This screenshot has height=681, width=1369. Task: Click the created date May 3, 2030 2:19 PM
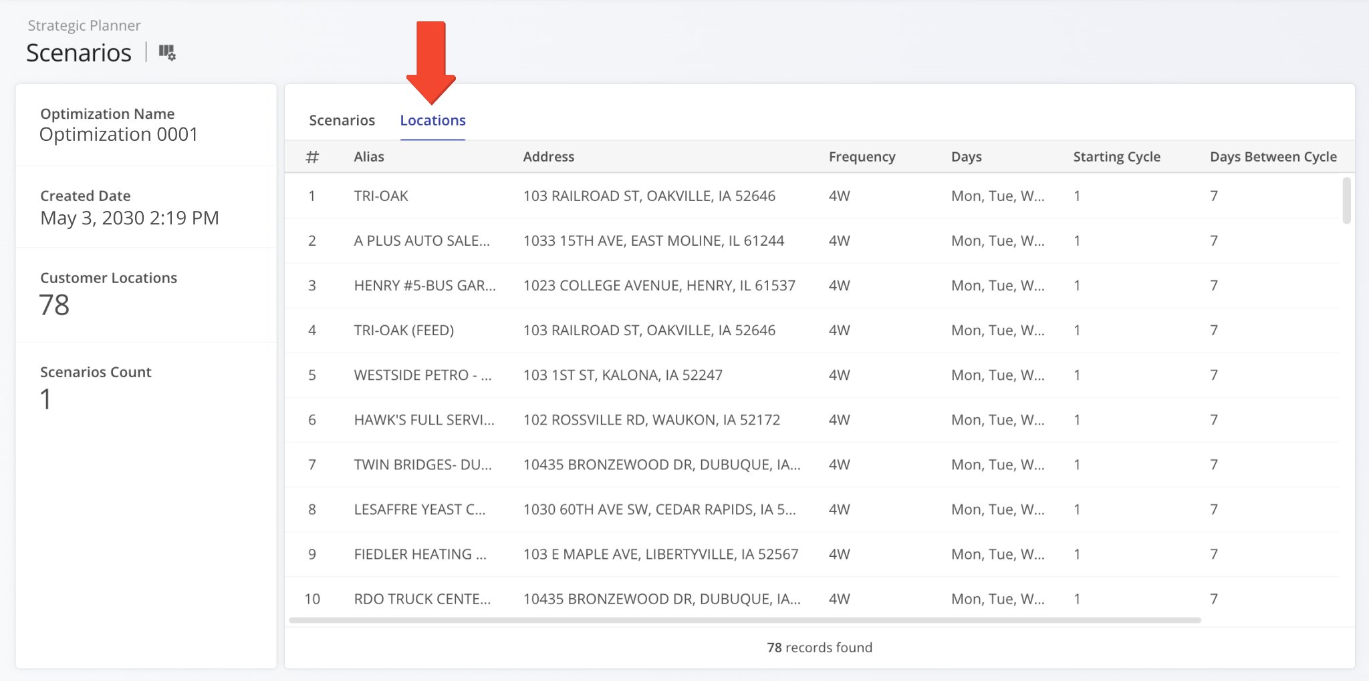coord(129,218)
